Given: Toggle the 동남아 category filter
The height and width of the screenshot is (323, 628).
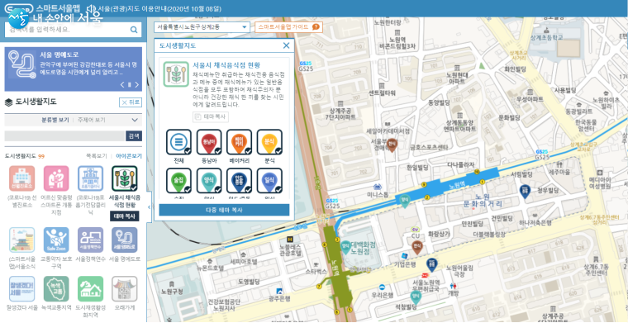Looking at the screenshot, I should click(209, 142).
